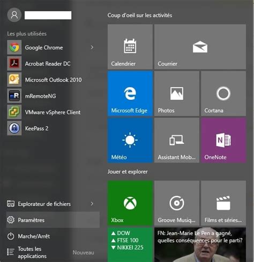This screenshot has height=262, width=254.
Task: Click the user account avatar icon
Action: [x=14, y=15]
